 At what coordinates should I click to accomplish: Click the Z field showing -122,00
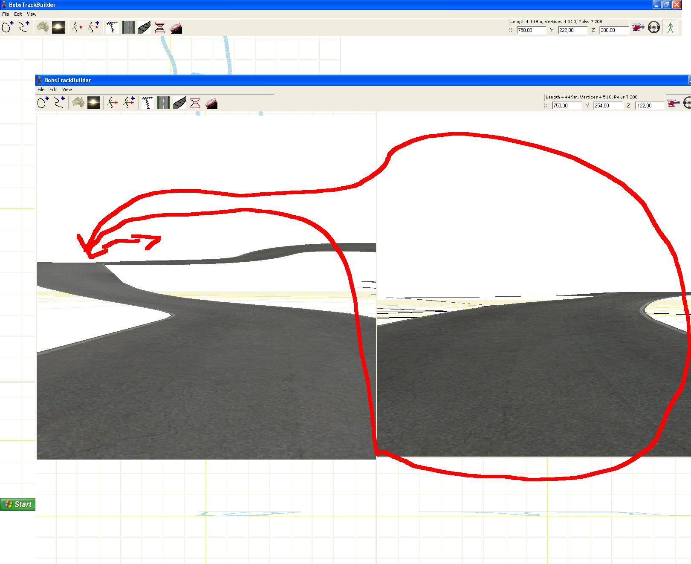(649, 106)
